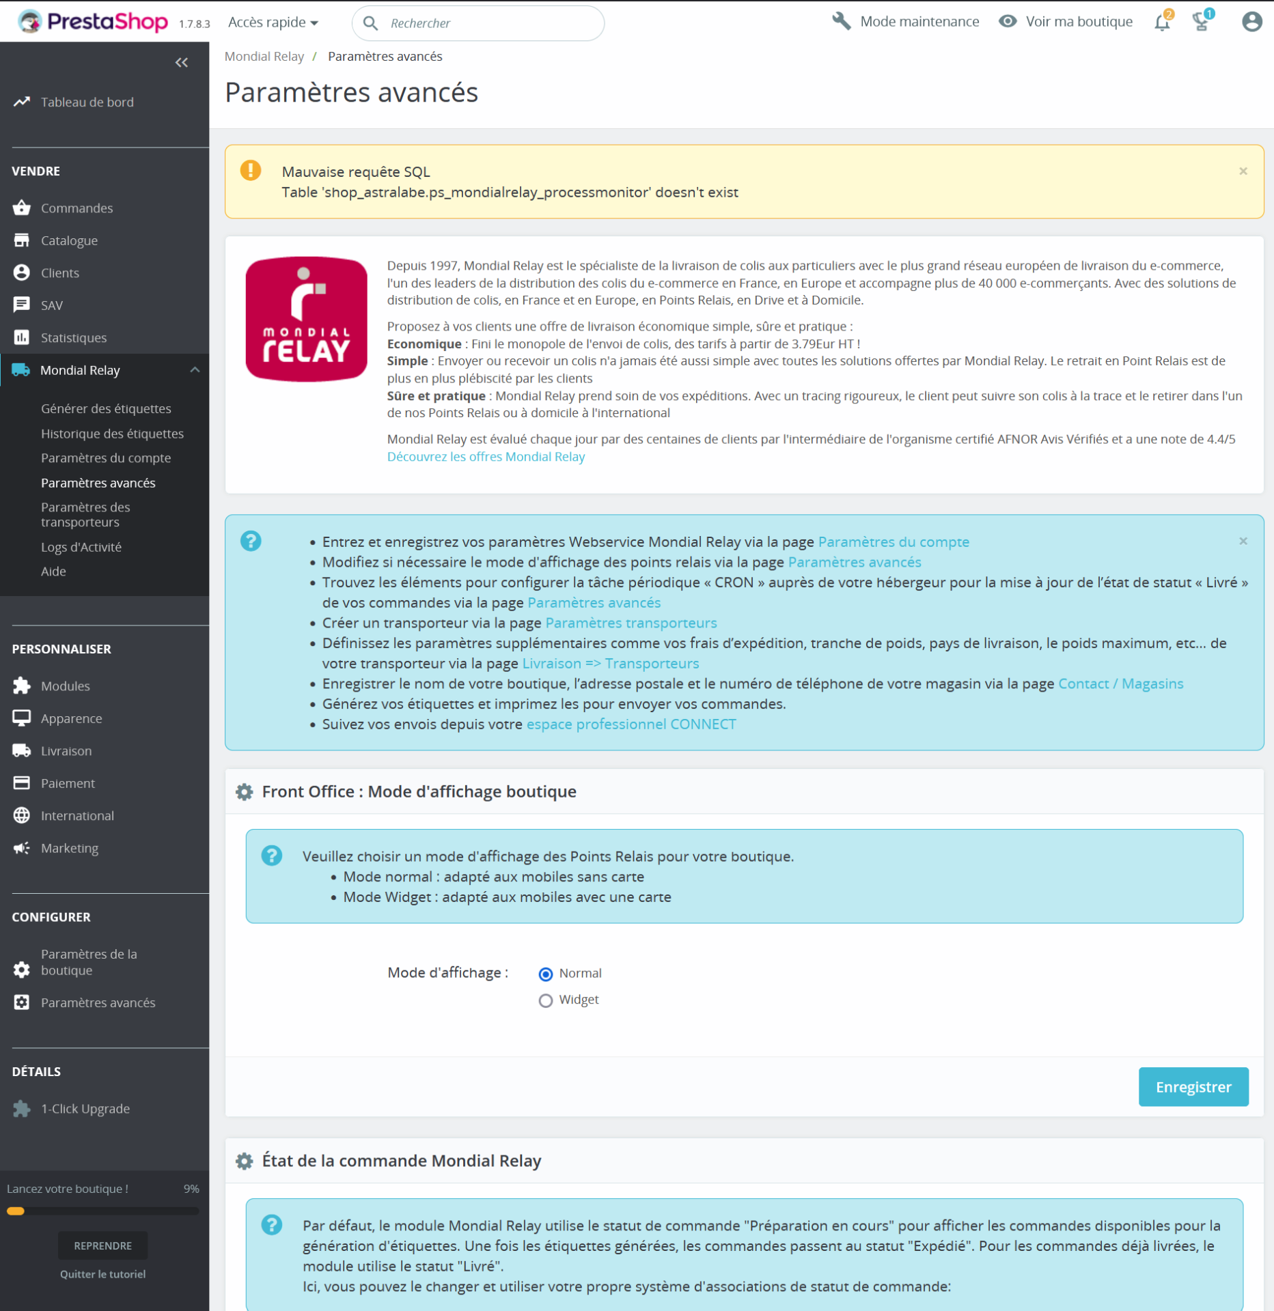This screenshot has width=1274, height=1311.
Task: Open Paramètres des transporteurs submenu item
Action: [85, 514]
